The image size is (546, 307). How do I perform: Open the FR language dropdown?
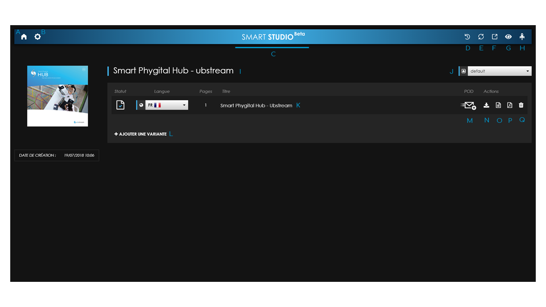[167, 105]
